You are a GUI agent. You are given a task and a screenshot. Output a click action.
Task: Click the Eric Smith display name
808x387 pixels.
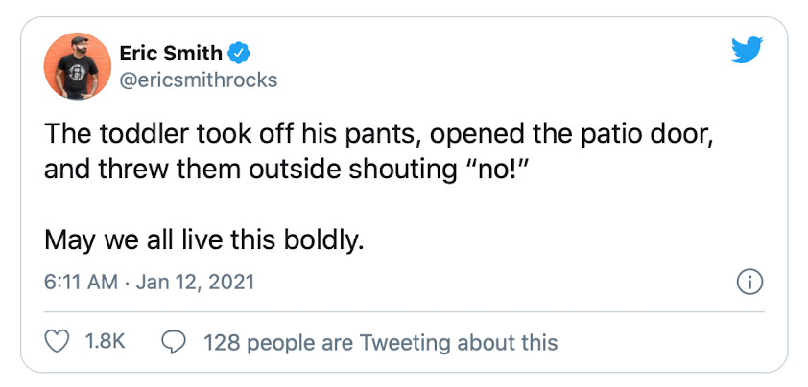point(174,53)
